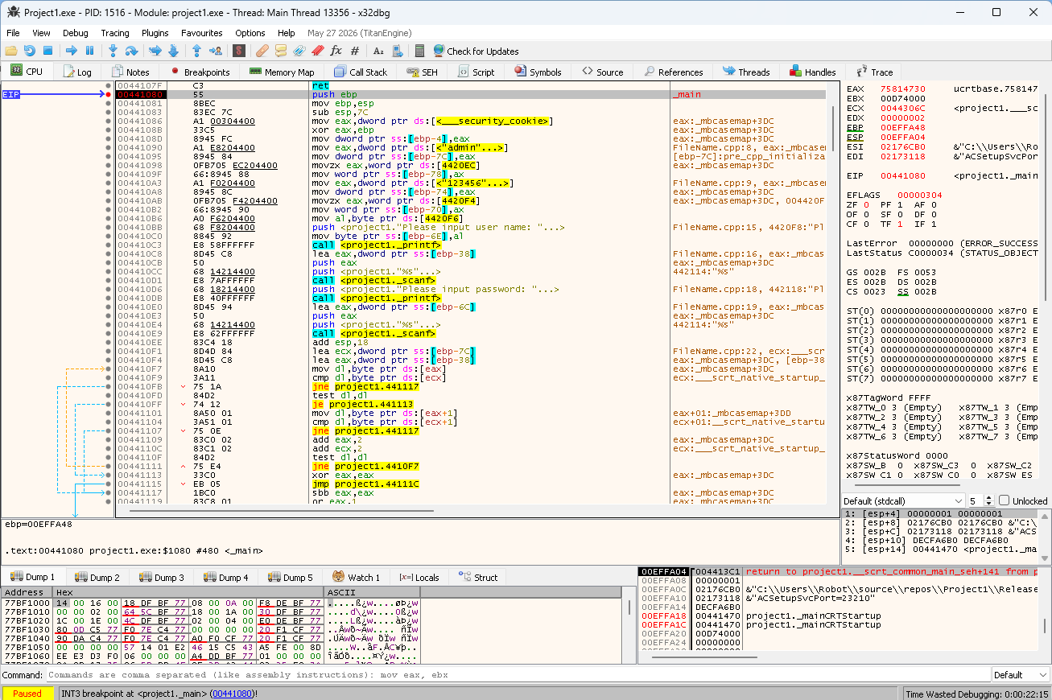This screenshot has width=1052, height=700.
Task: Click the Open file toolbar icon
Action: [11, 51]
